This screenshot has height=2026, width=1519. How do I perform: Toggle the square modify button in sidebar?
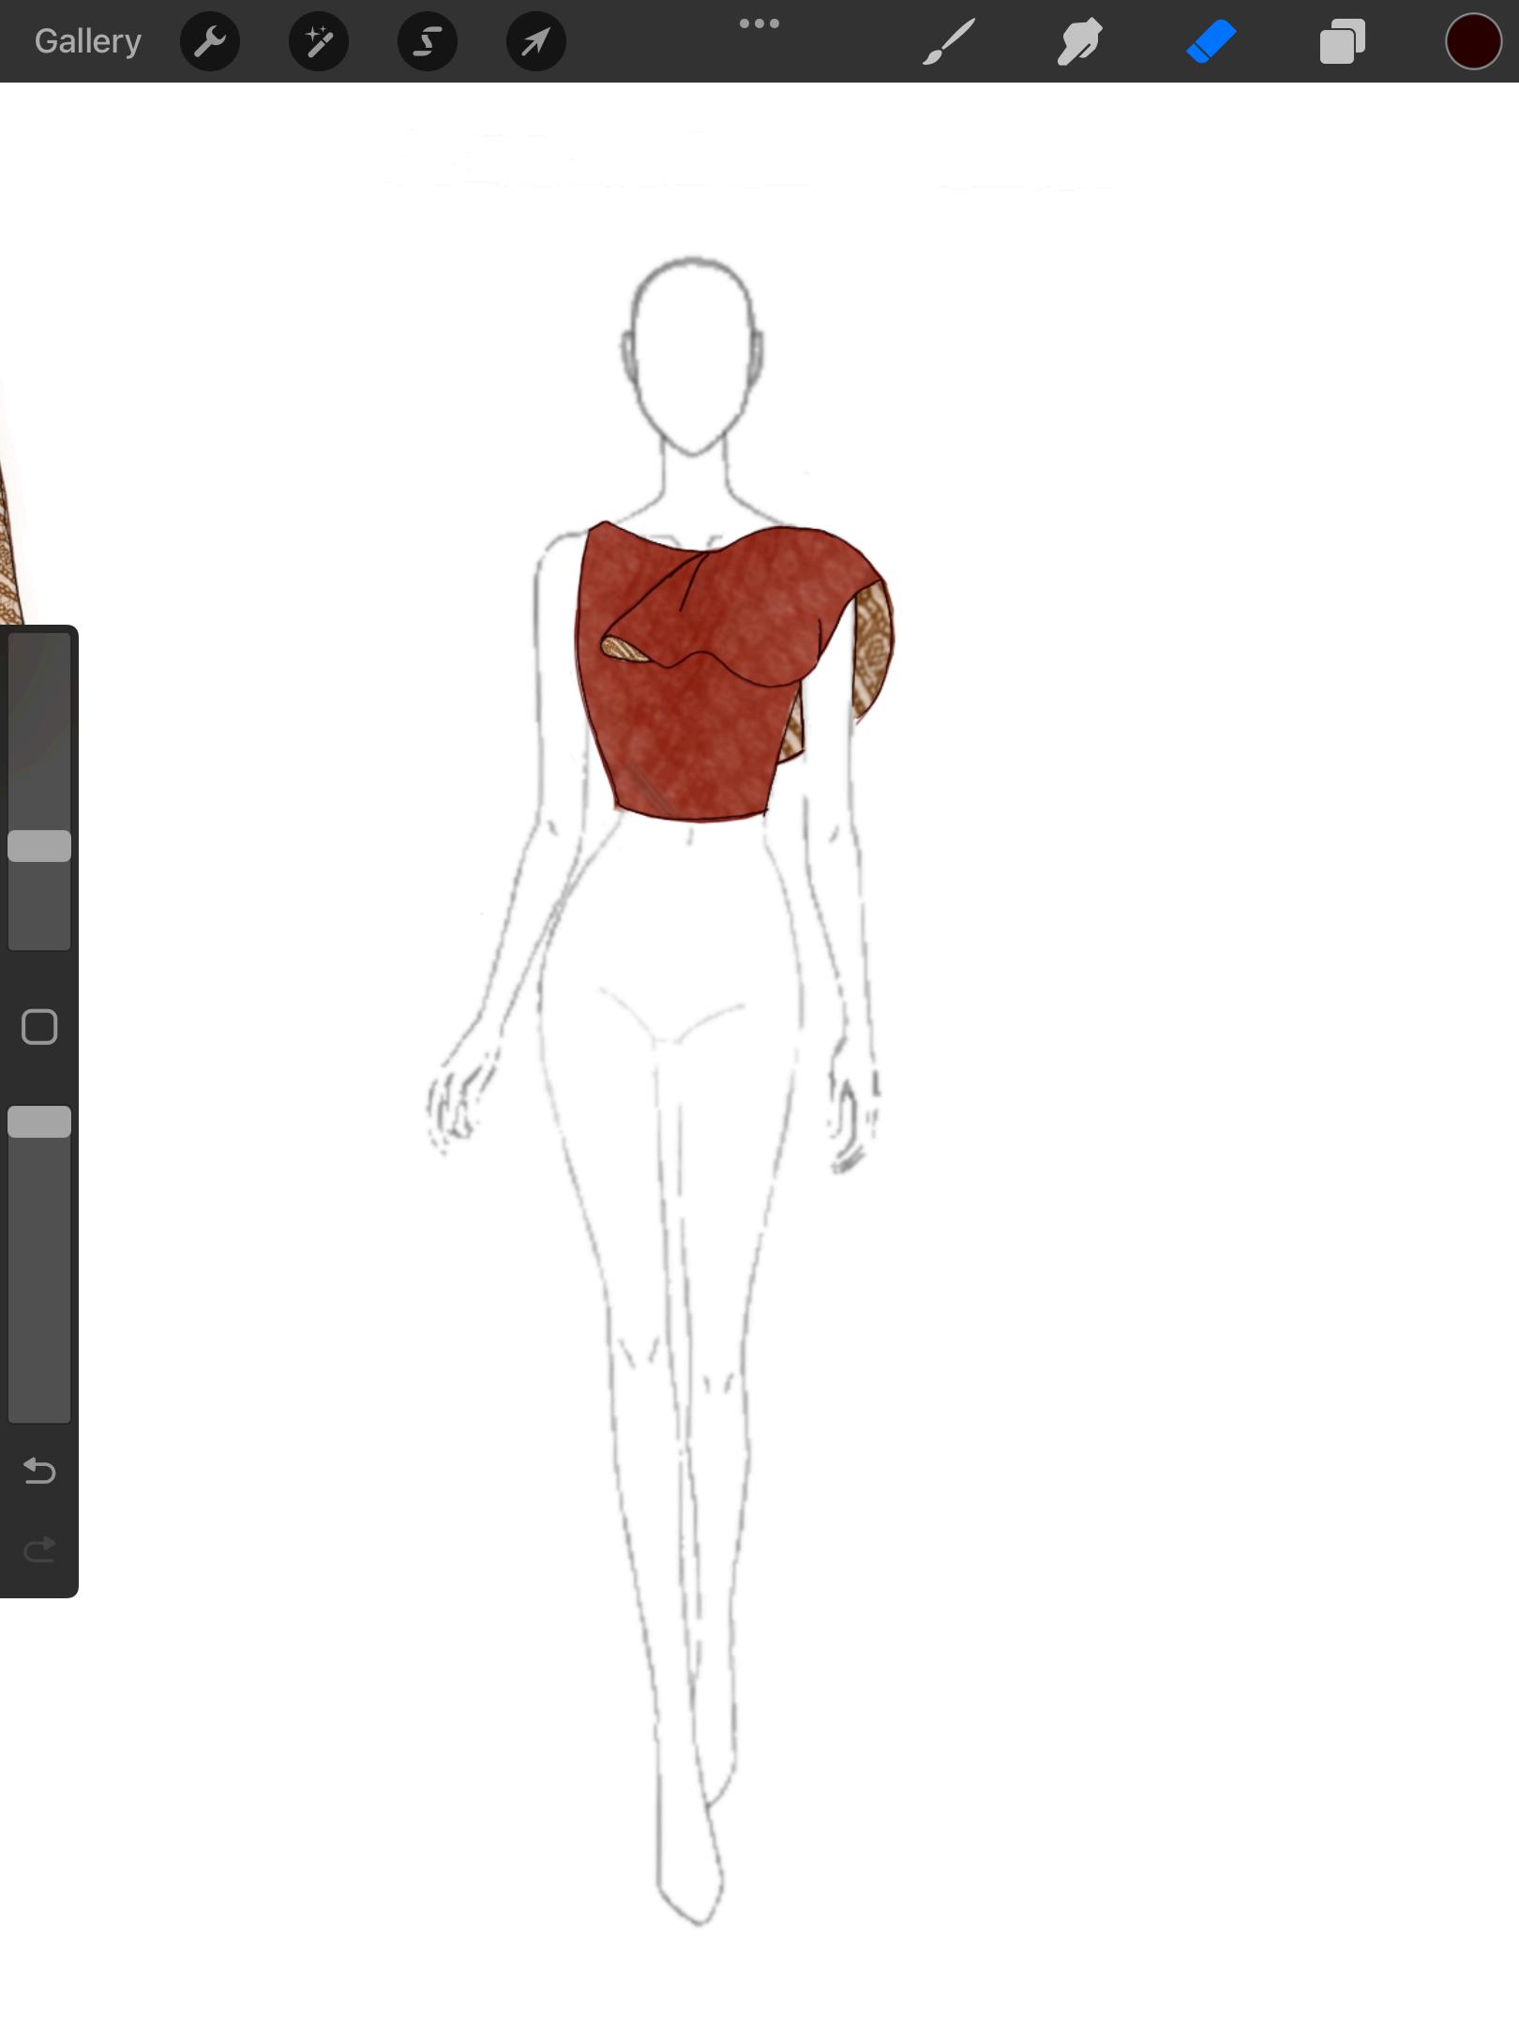39,1027
